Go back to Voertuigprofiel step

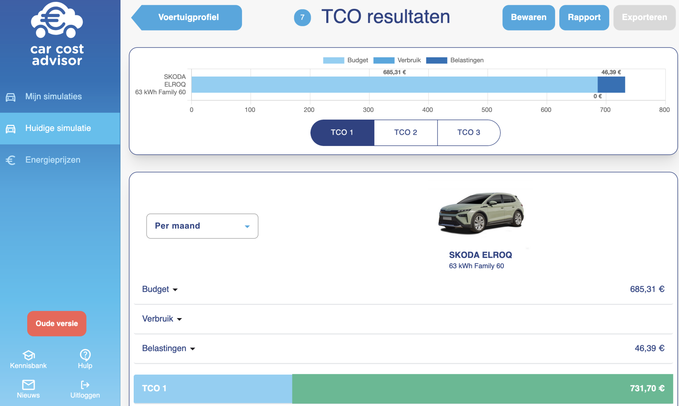tap(188, 17)
